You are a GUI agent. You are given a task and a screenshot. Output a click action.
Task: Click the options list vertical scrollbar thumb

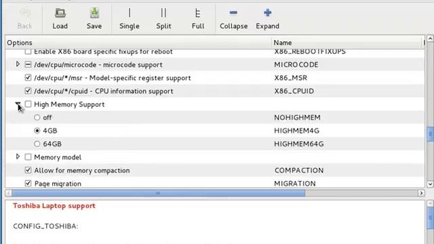coord(430,134)
